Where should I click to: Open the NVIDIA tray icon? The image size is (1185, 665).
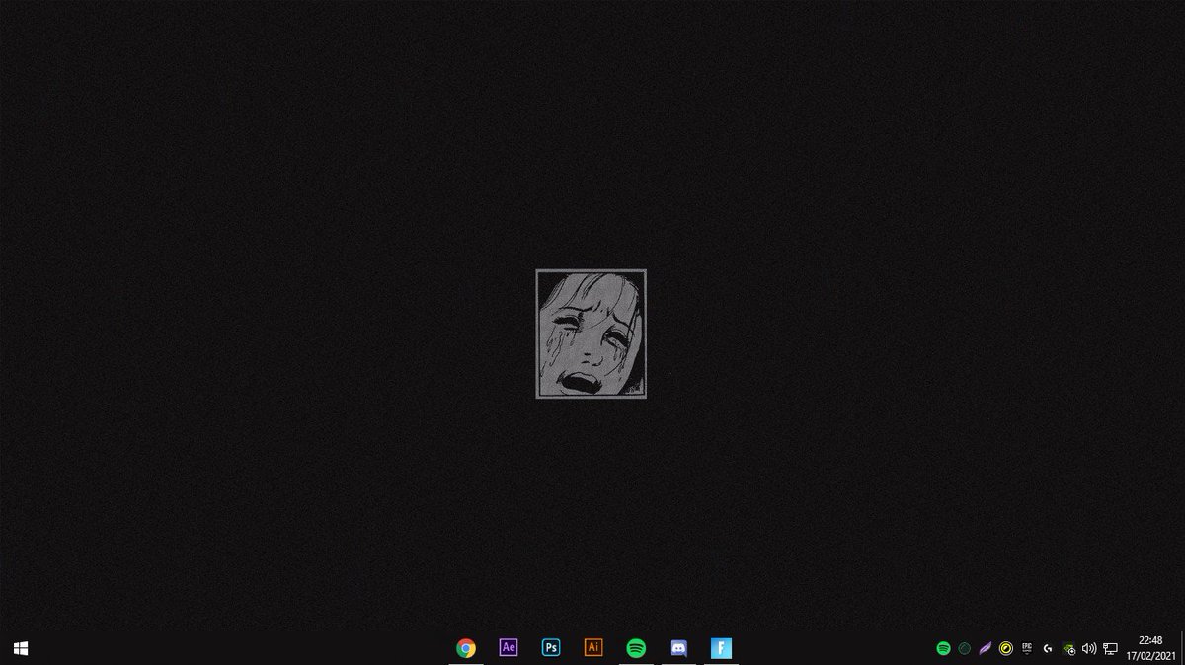[x=1068, y=649]
